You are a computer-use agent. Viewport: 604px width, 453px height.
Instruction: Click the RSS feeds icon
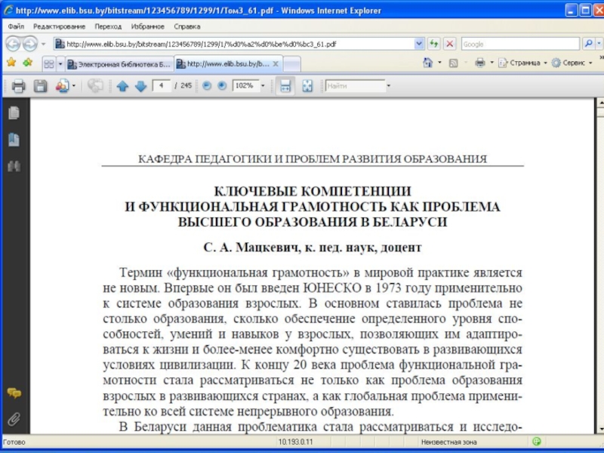point(454,63)
